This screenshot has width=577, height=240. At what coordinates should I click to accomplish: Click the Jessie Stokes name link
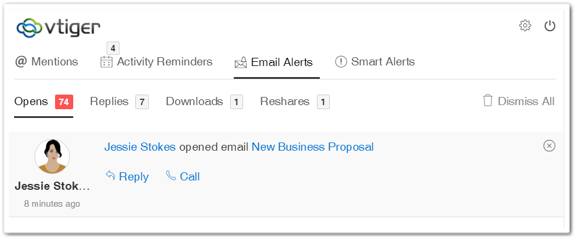[x=140, y=147]
